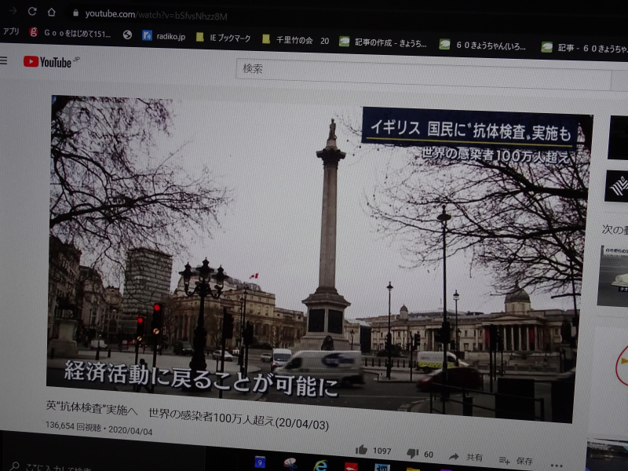Click the youtube.com address bar URL

[x=155, y=15]
